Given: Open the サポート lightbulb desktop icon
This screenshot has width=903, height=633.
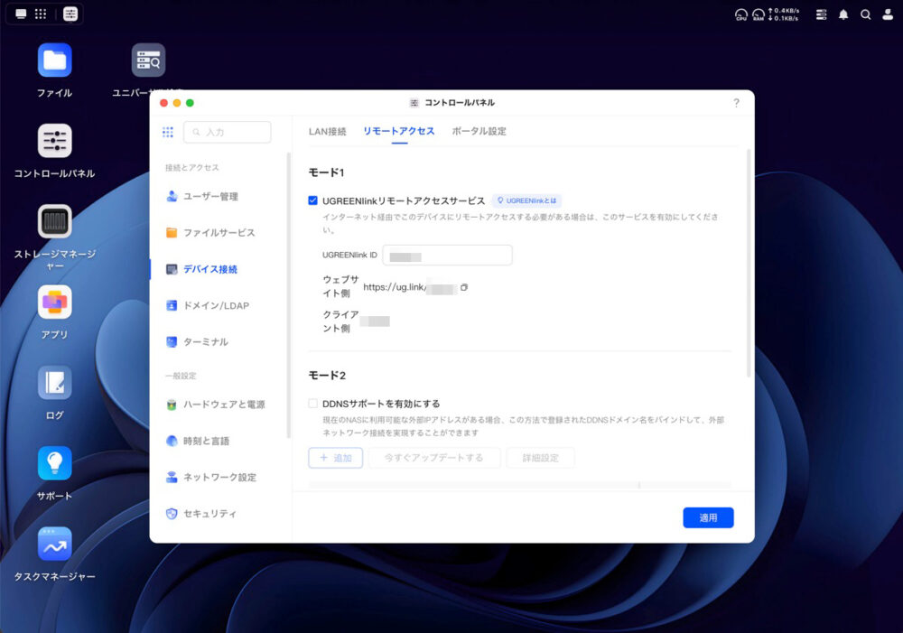Looking at the screenshot, I should (x=54, y=463).
